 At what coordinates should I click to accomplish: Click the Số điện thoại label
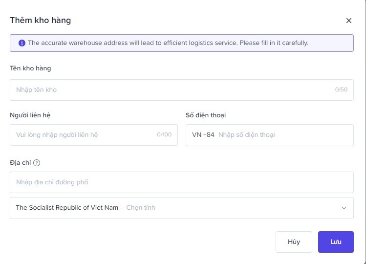206,115
